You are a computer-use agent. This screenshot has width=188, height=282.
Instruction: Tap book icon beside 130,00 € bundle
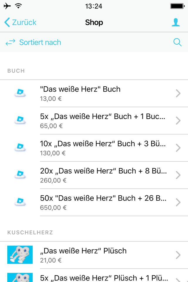pyautogui.click(x=20, y=148)
